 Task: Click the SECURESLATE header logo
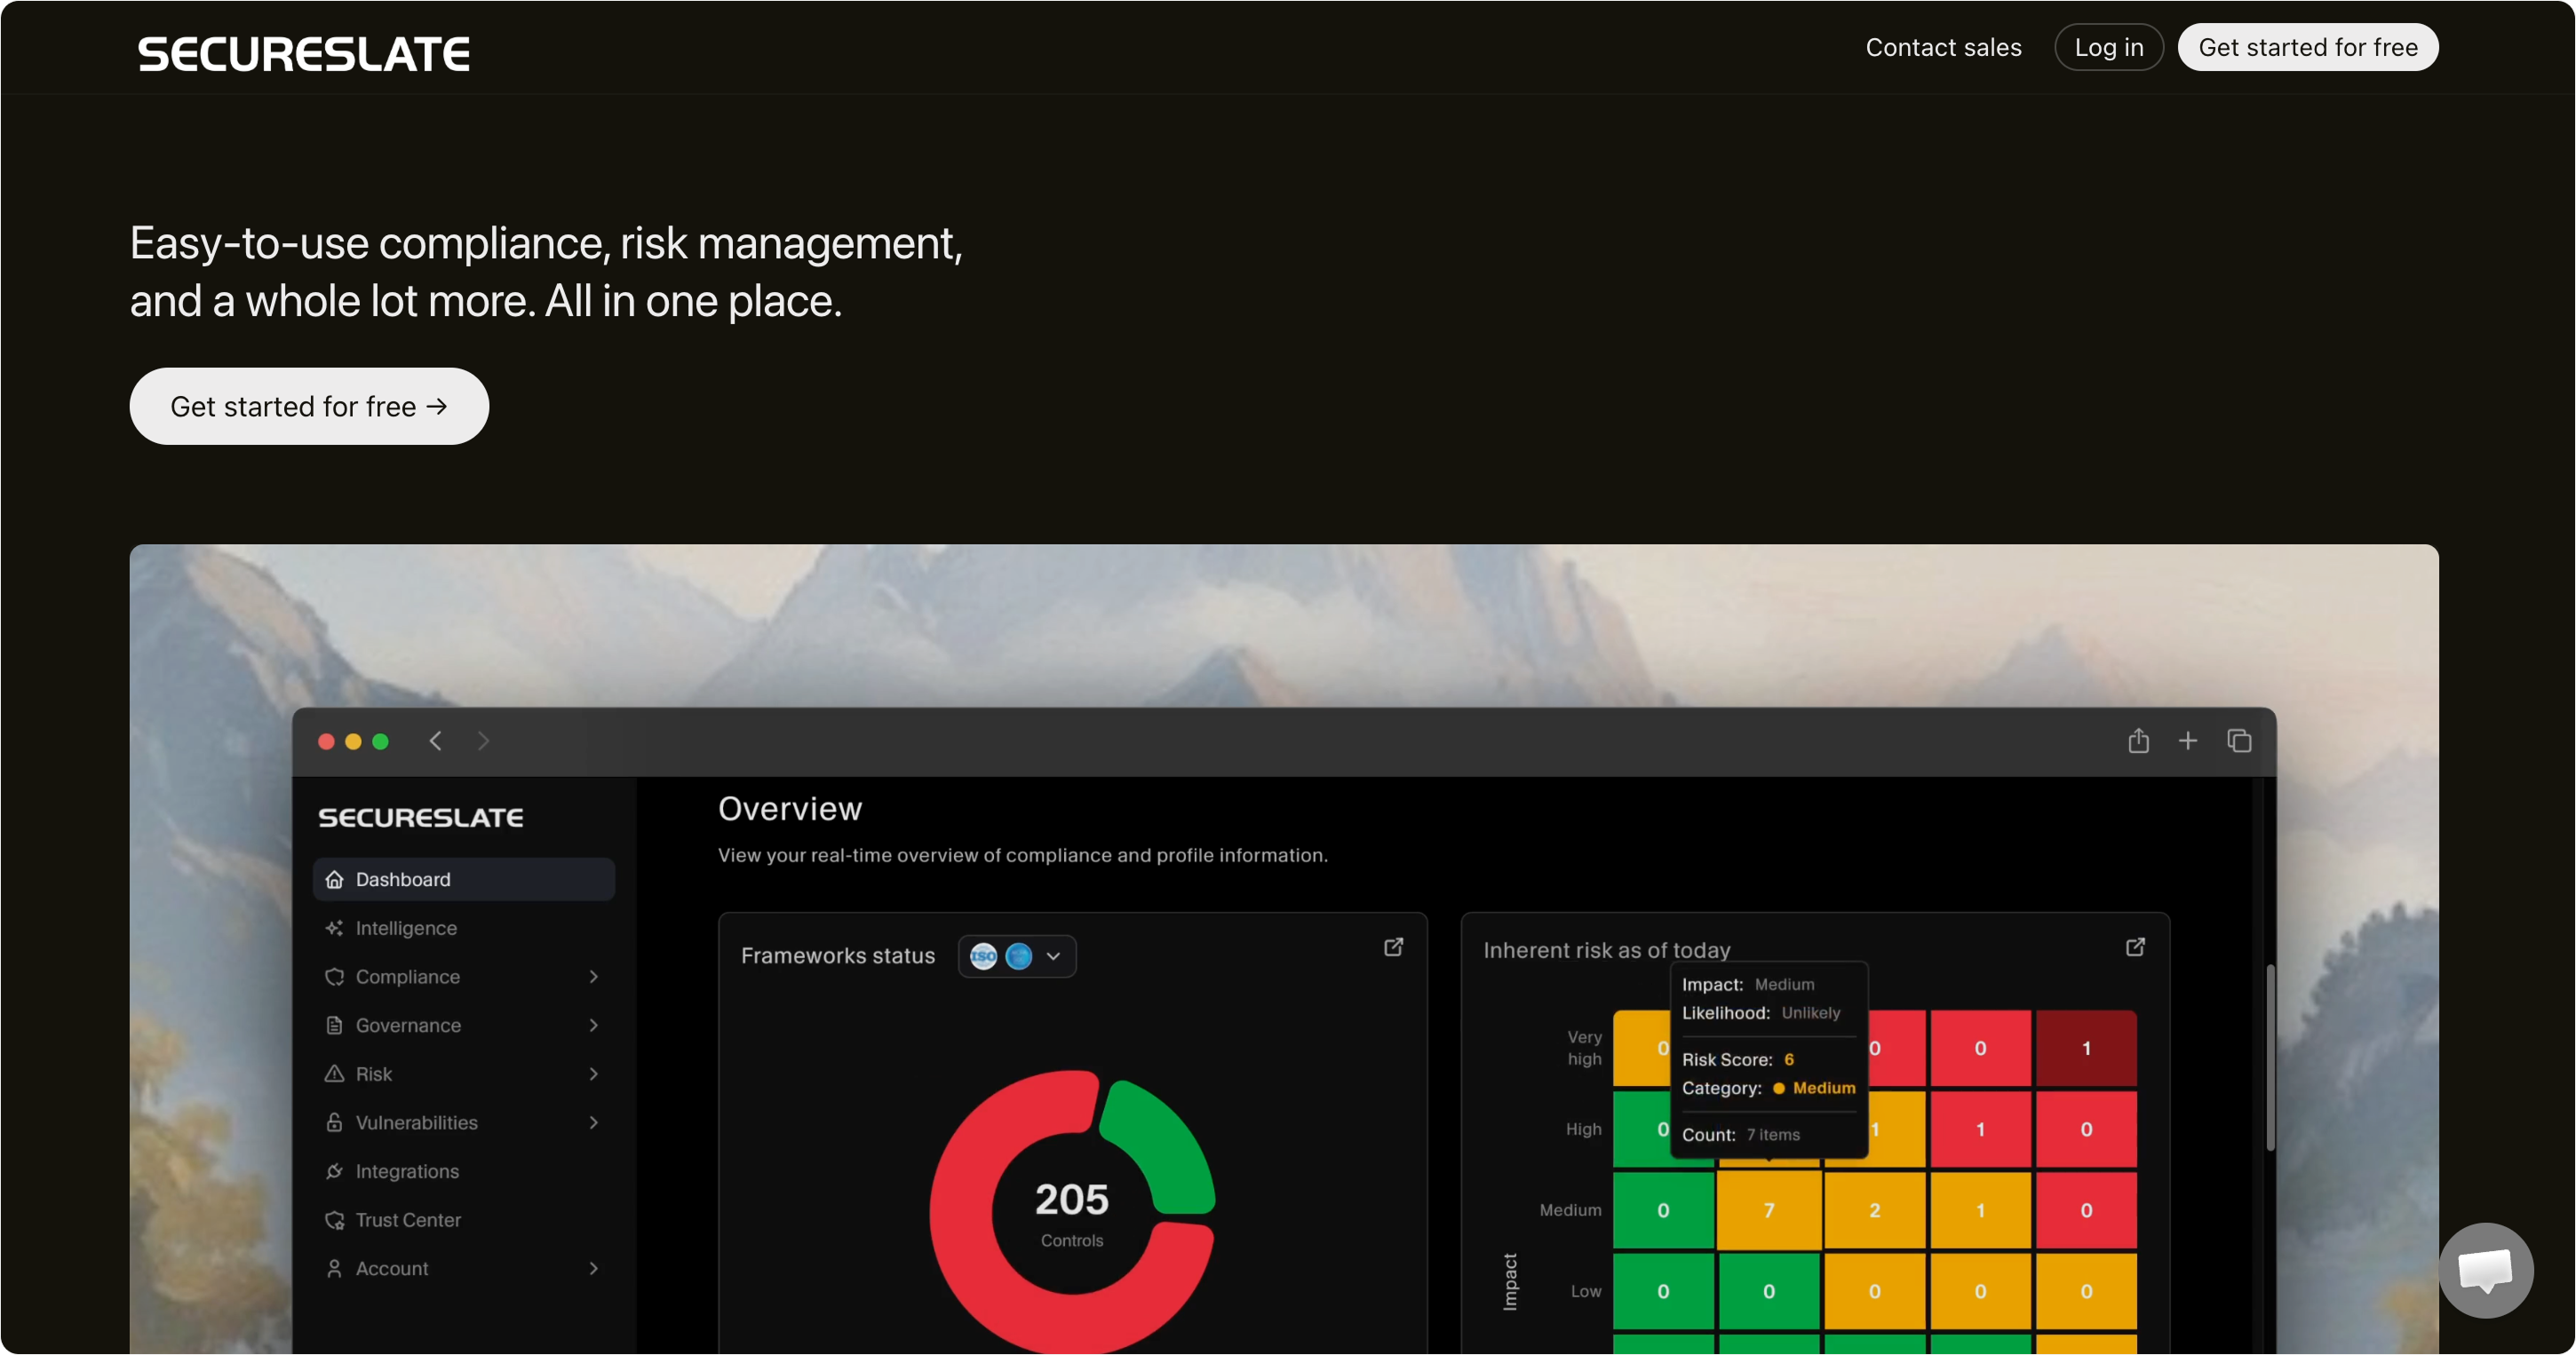(x=304, y=54)
